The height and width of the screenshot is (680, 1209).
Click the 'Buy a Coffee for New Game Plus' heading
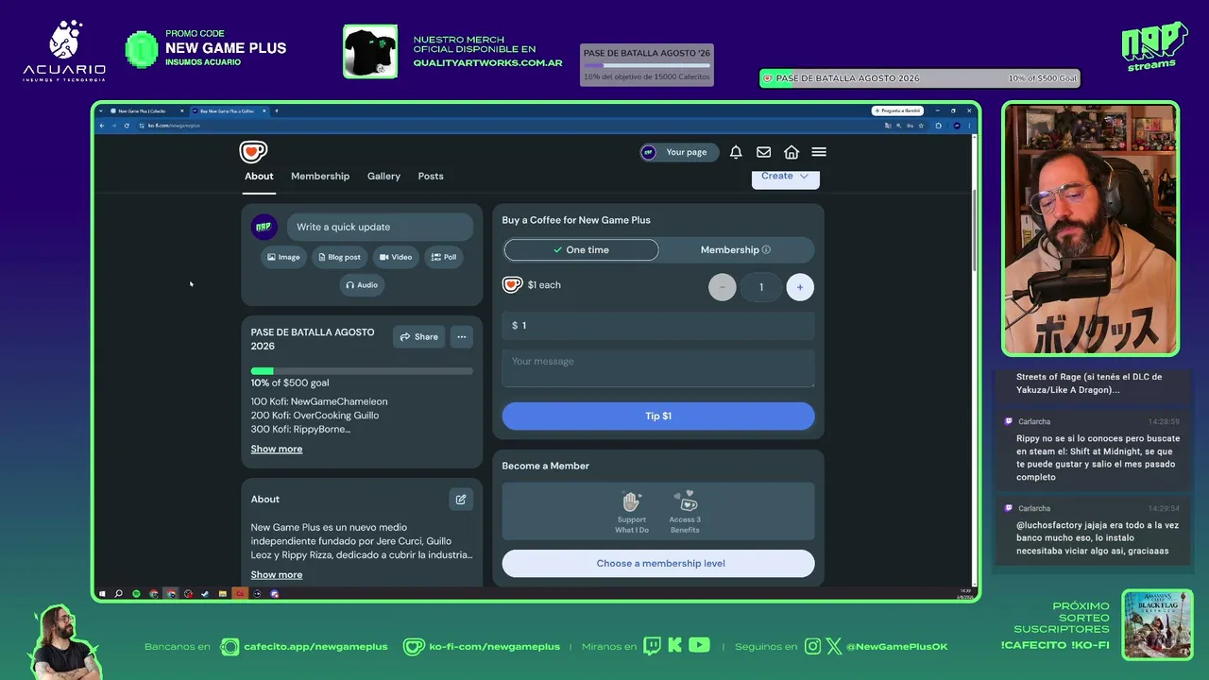576,220
